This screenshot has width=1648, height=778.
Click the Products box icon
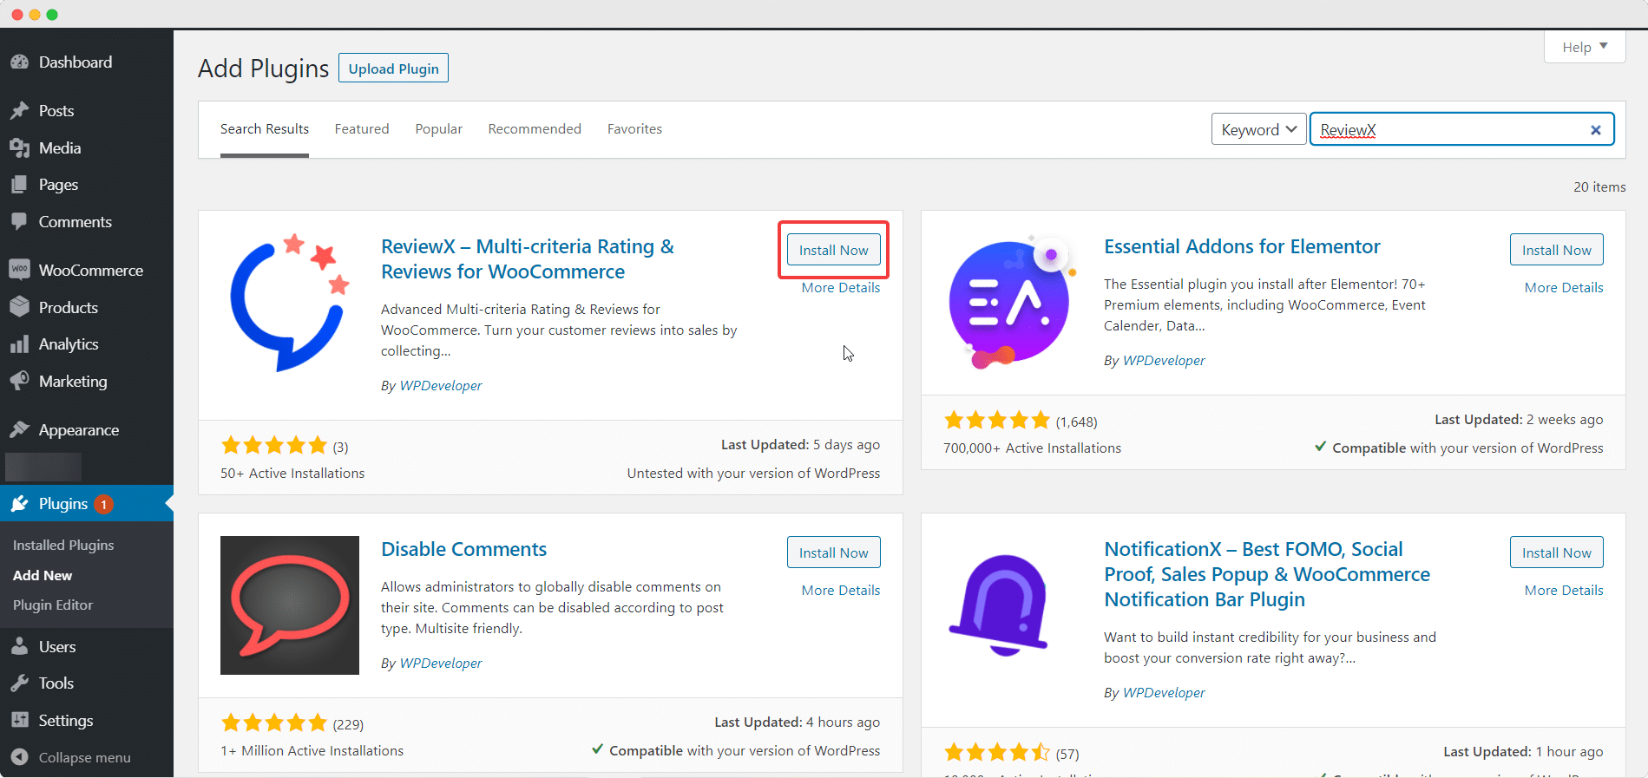[19, 307]
